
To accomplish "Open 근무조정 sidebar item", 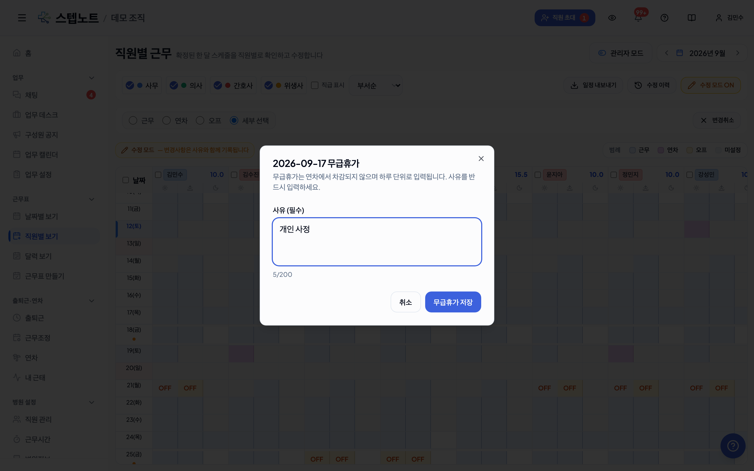I will pos(54,338).
